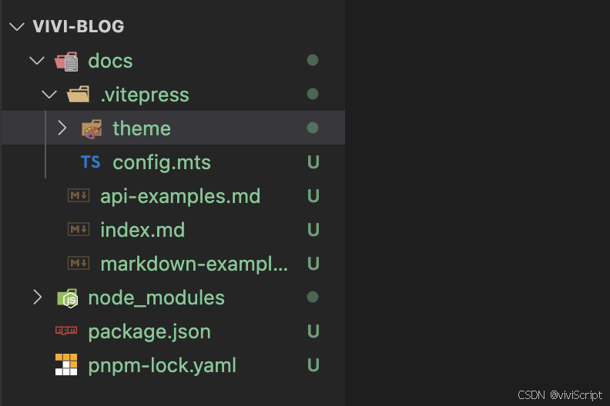Click the markdown icon next to index.md
Image resolution: width=610 pixels, height=406 pixels.
79,229
